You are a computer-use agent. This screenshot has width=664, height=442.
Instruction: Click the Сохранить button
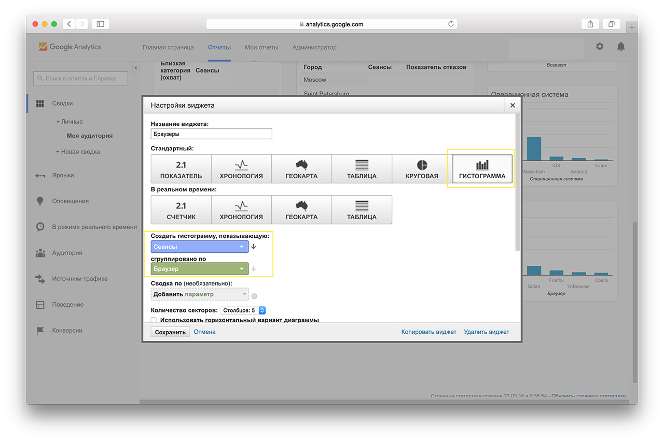click(x=170, y=332)
